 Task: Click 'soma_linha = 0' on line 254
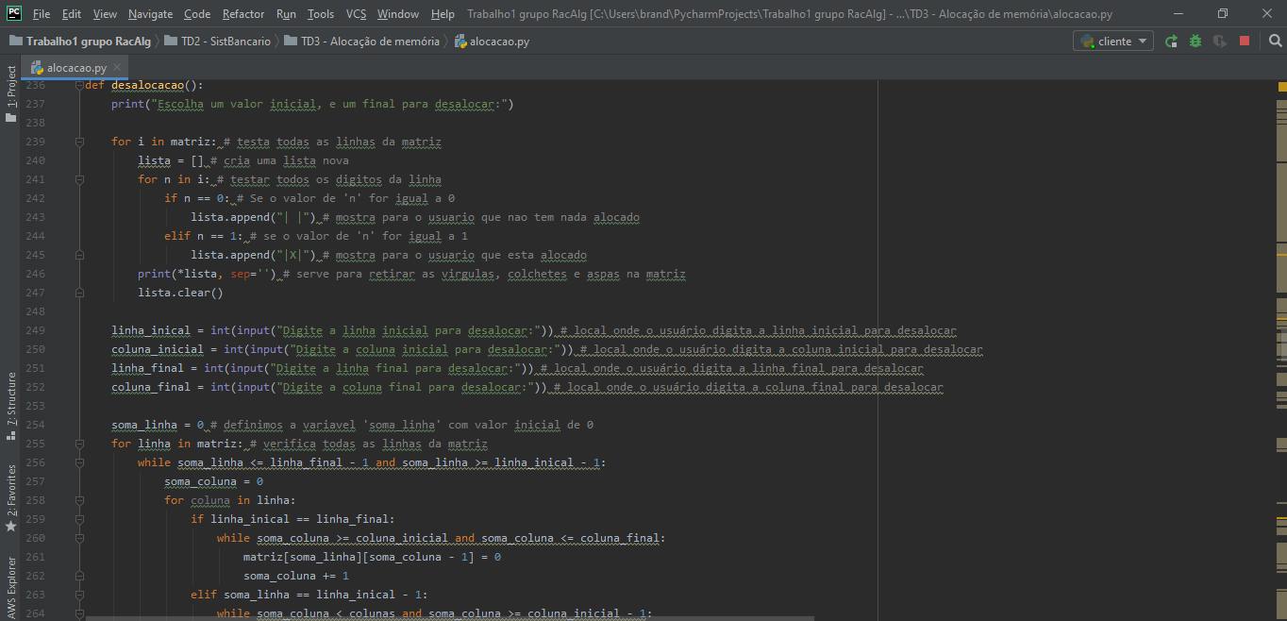coord(158,425)
